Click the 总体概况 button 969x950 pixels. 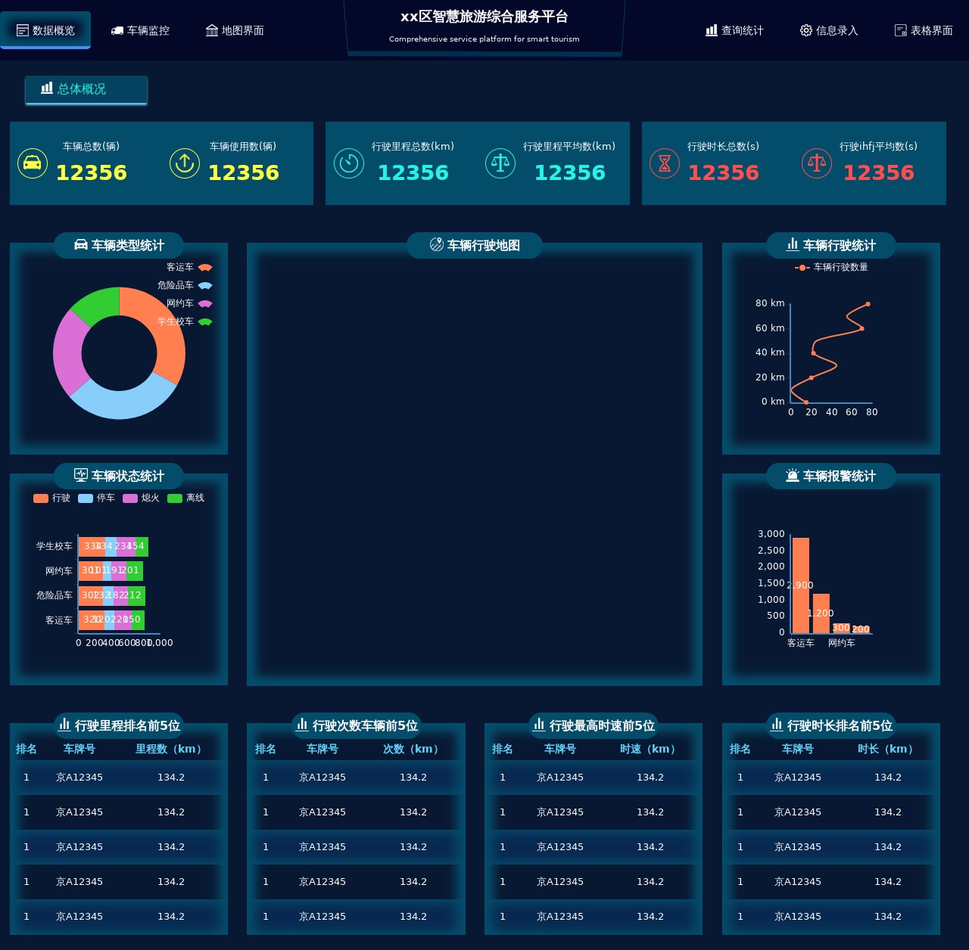tap(86, 89)
